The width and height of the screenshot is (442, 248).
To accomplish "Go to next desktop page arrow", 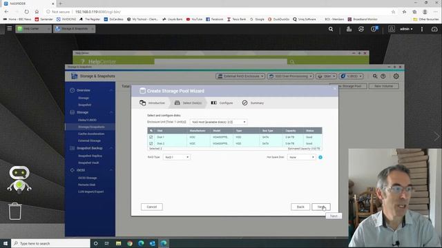I will [436, 137].
